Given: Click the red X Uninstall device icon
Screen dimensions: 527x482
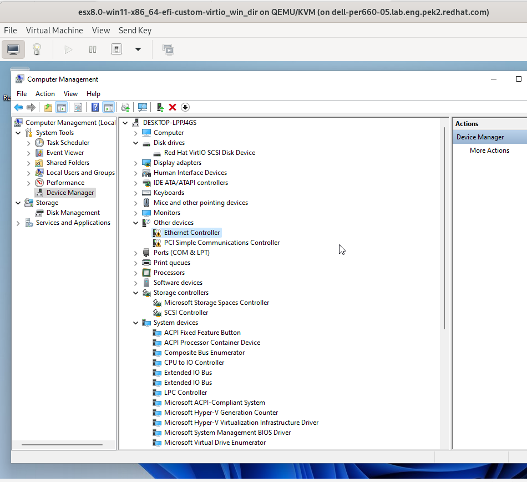Looking at the screenshot, I should (x=173, y=107).
